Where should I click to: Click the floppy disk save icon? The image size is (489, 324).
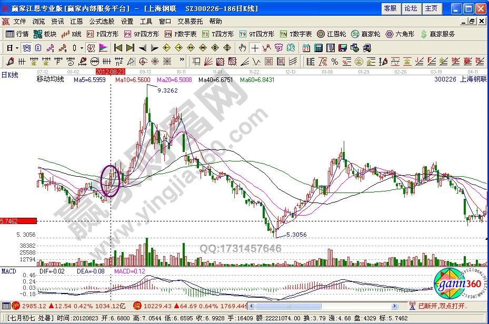(x=343, y=48)
